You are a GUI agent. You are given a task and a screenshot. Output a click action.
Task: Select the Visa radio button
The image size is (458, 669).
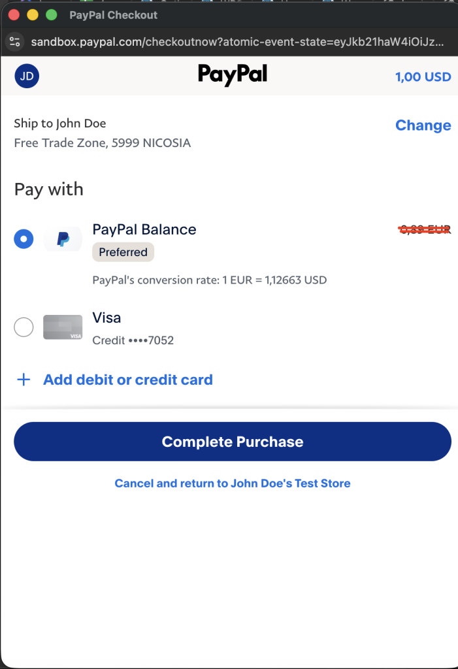pyautogui.click(x=24, y=327)
